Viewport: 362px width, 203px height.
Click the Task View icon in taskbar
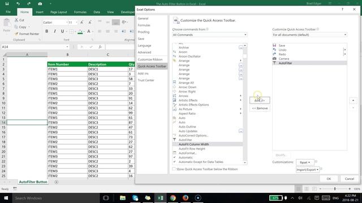pyautogui.click(x=106, y=198)
